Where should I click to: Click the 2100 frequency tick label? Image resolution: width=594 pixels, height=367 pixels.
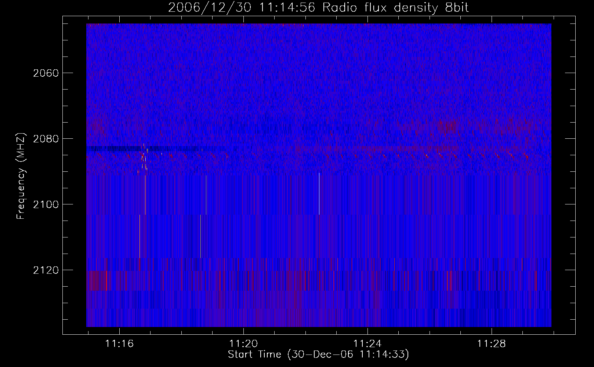46,204
